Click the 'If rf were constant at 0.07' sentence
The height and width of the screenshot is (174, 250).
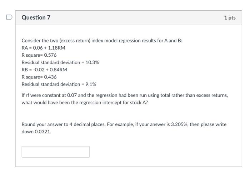(x=71, y=95)
